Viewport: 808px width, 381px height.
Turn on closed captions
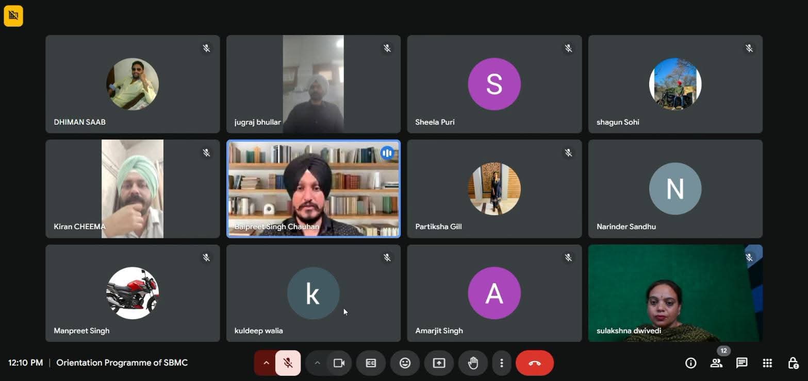click(x=371, y=363)
